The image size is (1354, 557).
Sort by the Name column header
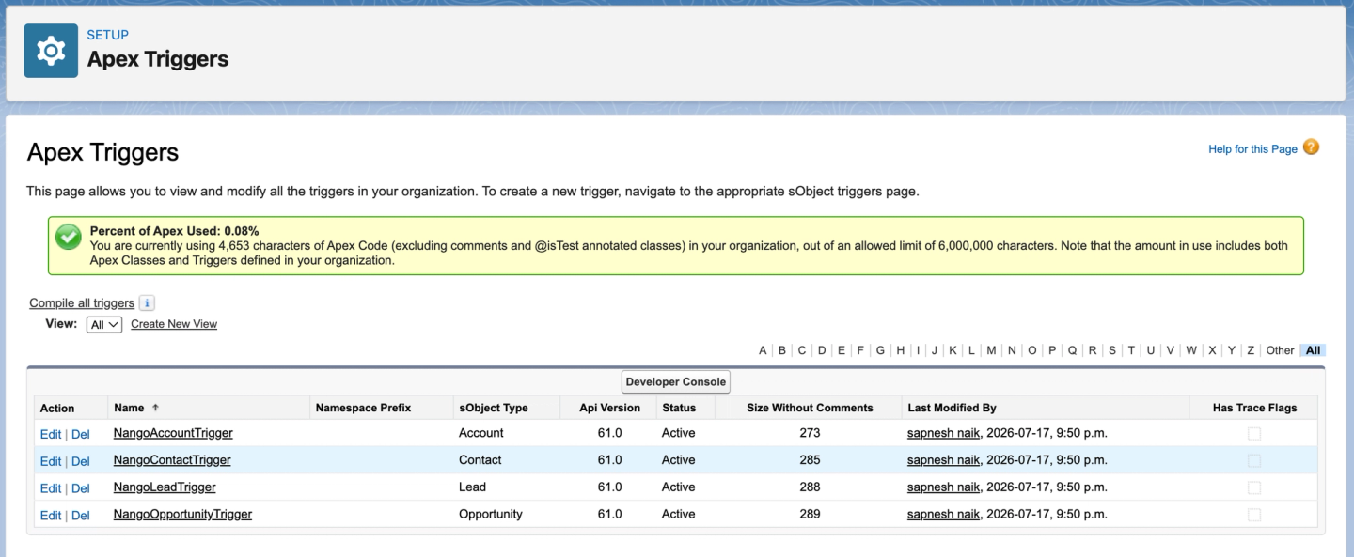pos(129,408)
